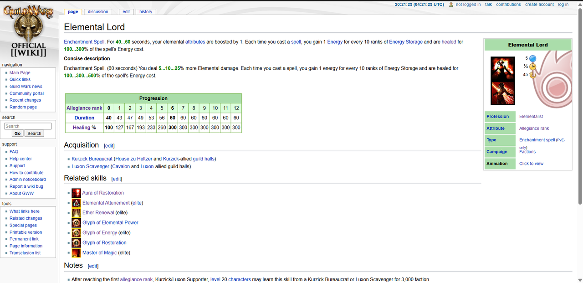The width and height of the screenshot is (583, 283).
Task: Open Luxon Scavenger link
Action: tap(91, 167)
